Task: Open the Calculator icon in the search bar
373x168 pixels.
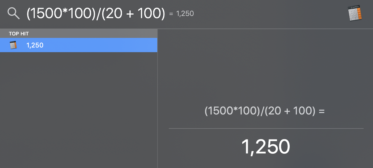Action: point(355,13)
